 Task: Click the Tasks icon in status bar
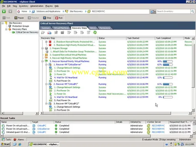tap(3, 139)
